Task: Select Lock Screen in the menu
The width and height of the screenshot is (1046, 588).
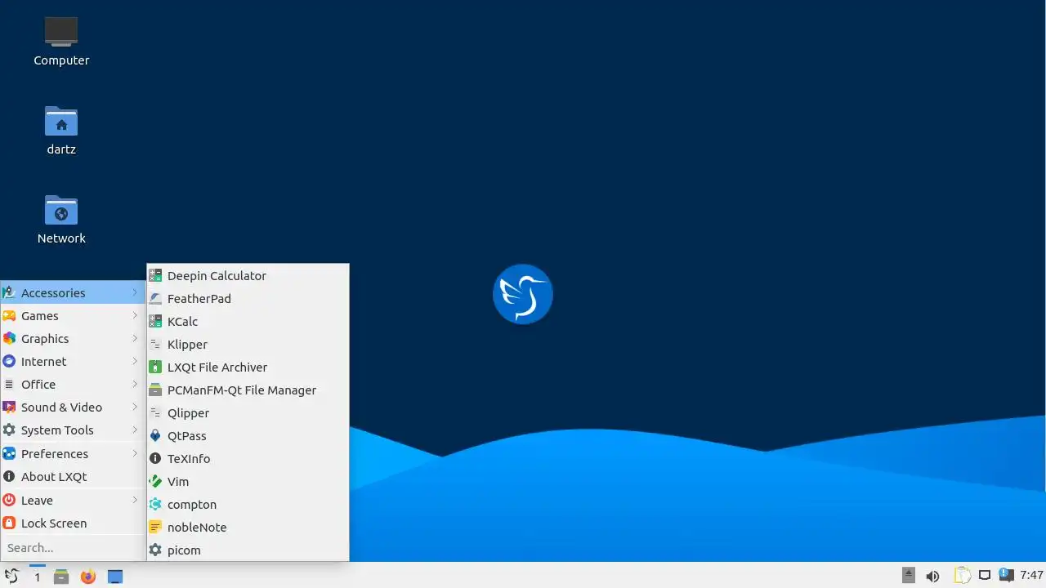Action: [x=73, y=523]
